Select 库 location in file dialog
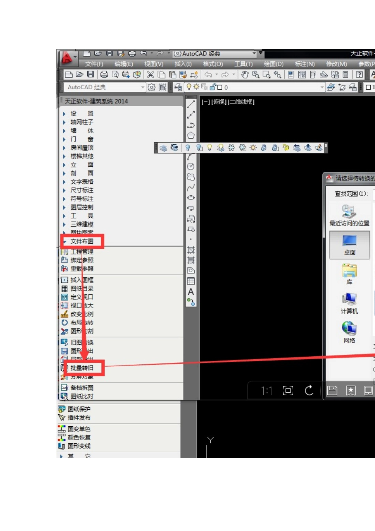The height and width of the screenshot is (531, 375). point(350,274)
